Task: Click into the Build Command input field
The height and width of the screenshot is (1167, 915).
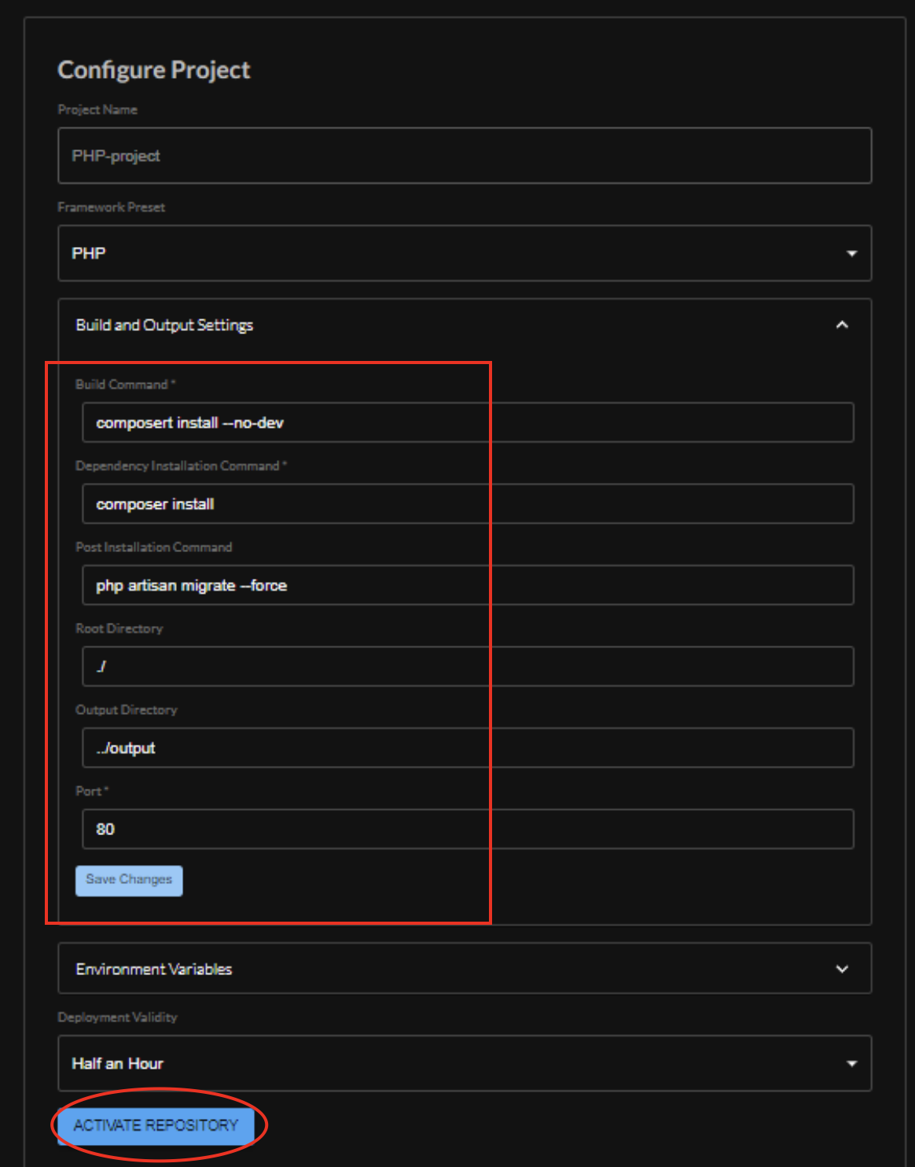Action: click(x=467, y=422)
